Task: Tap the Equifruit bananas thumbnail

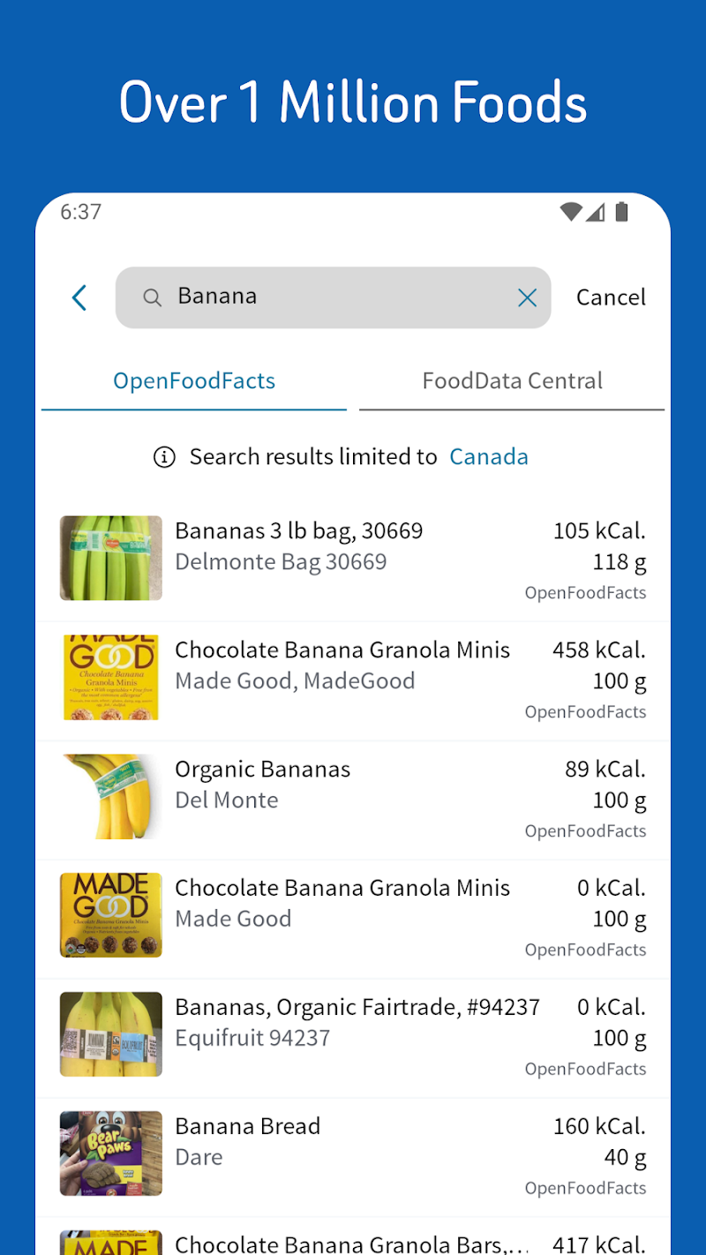Action: [111, 1034]
